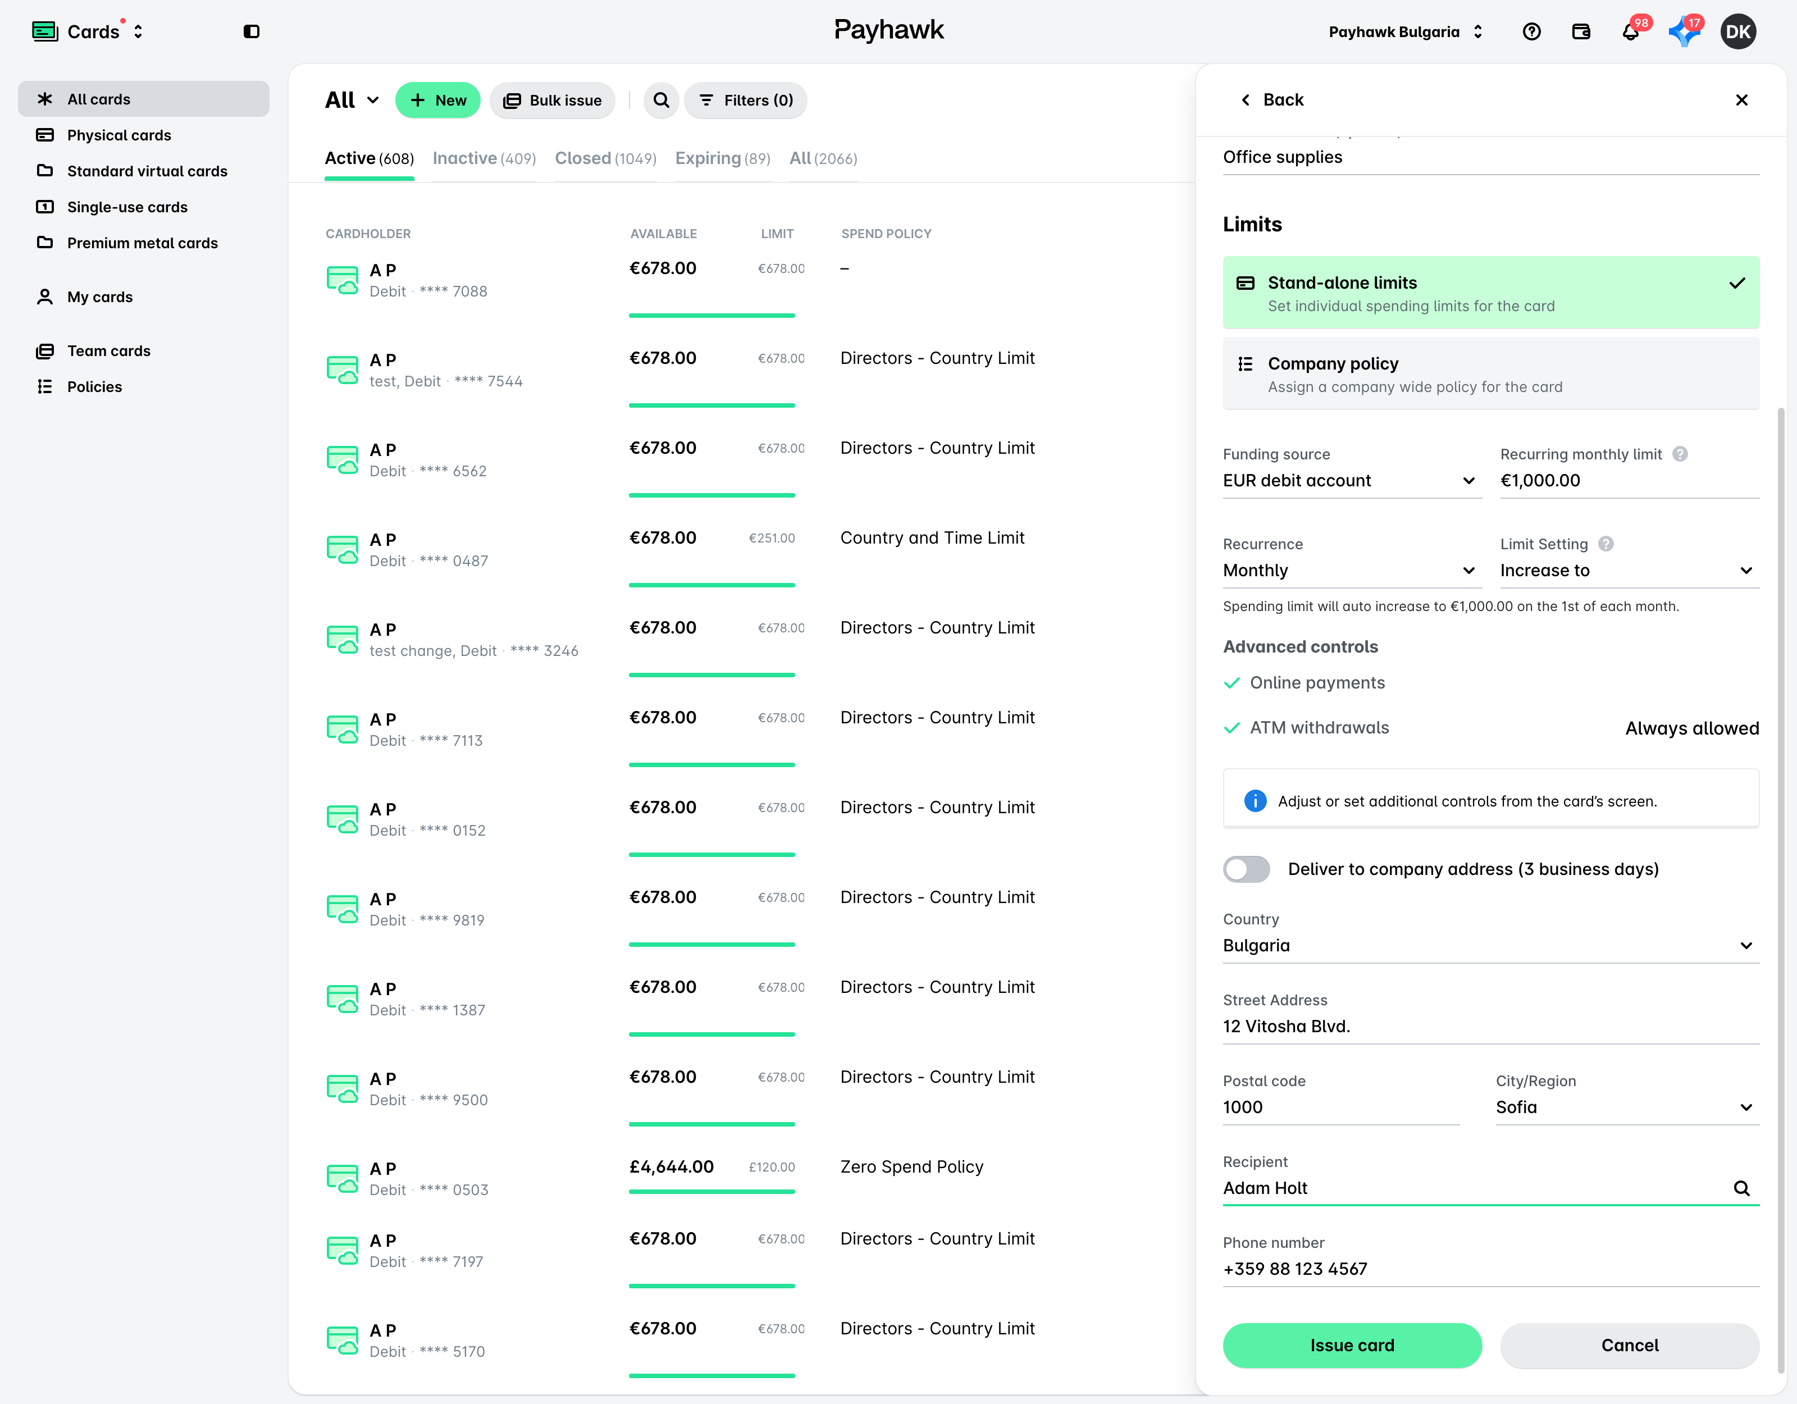Click the Recurring monthly limit help icon
The image size is (1797, 1404).
(1680, 453)
